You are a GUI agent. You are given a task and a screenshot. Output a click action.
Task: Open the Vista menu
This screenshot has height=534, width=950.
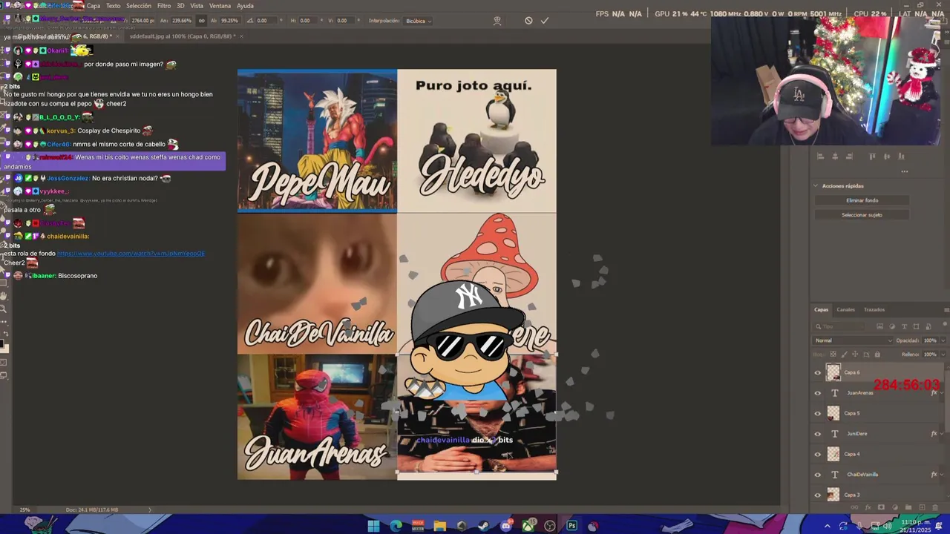(x=197, y=5)
